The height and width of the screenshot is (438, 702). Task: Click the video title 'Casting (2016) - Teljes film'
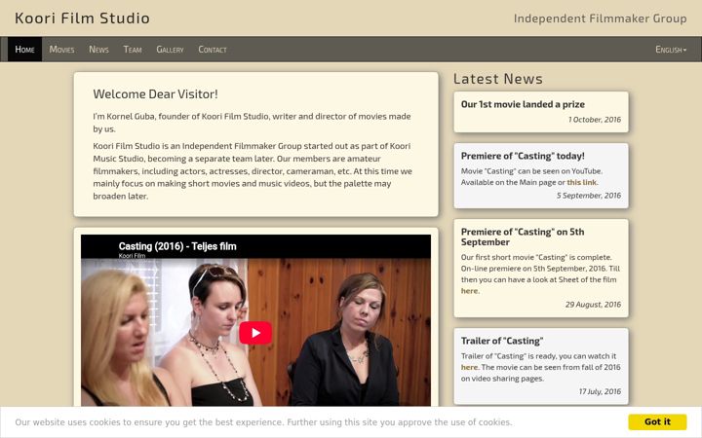click(x=177, y=246)
